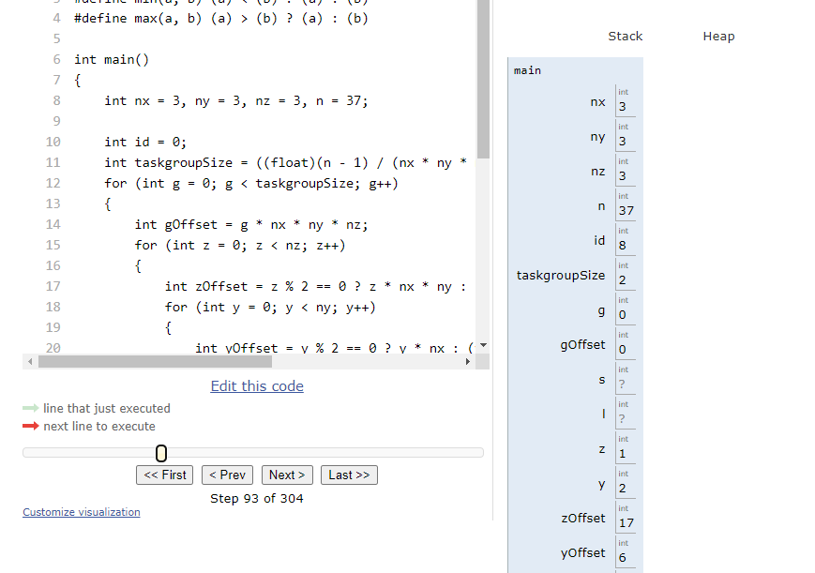Click the code pane vertical scrollbar thumb

[483, 80]
